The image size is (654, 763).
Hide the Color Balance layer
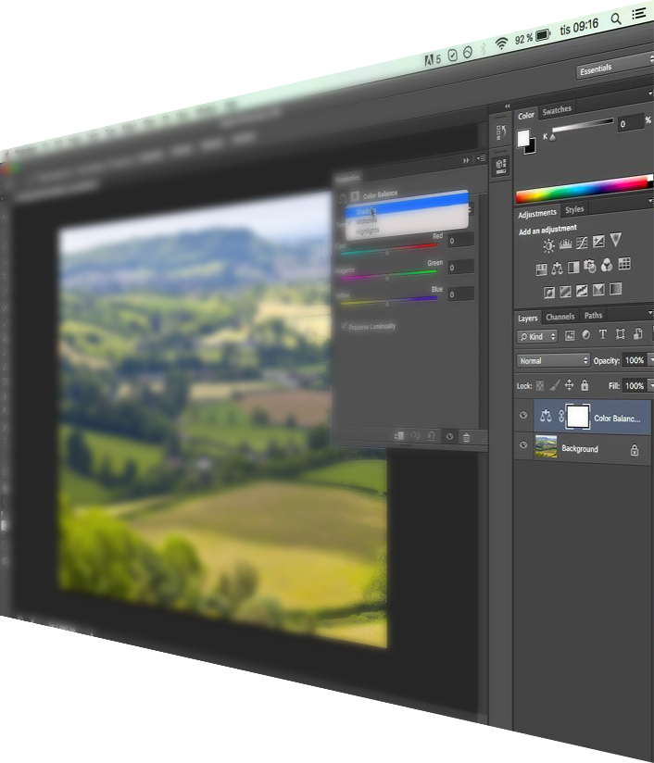(523, 415)
